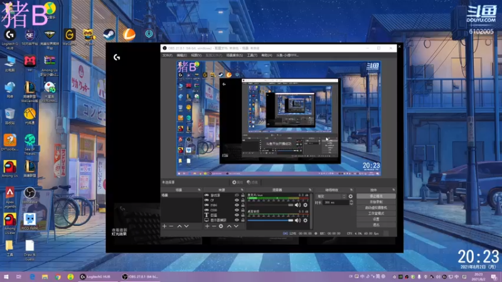
Task: Remove selected source with minus icon
Action: pyautogui.click(x=214, y=226)
